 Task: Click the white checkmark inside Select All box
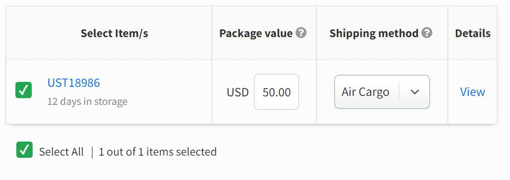click(24, 150)
